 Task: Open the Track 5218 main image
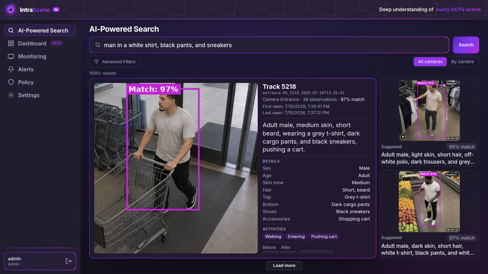click(176, 168)
